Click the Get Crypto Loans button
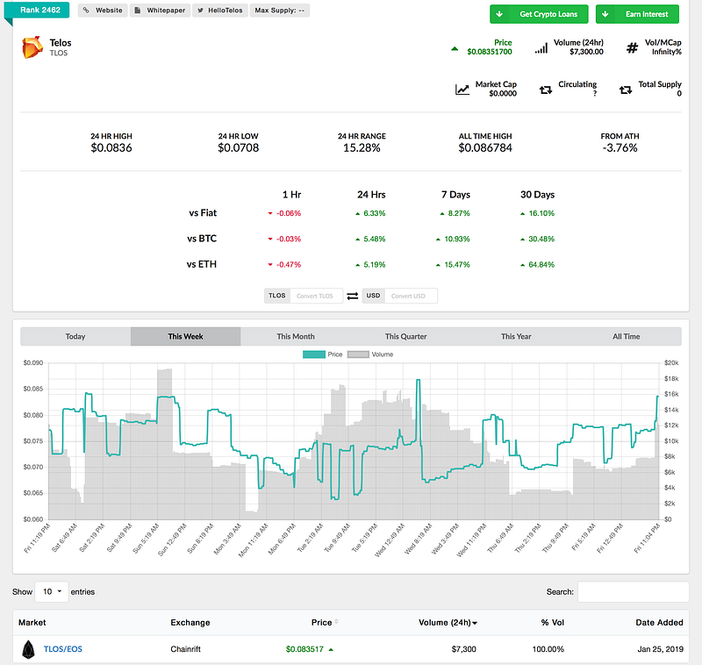Image resolution: width=702 pixels, height=665 pixels. [x=539, y=14]
